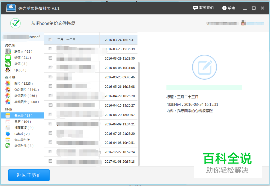Click the Contacts icon beside 联系人 (63)

(8, 51)
